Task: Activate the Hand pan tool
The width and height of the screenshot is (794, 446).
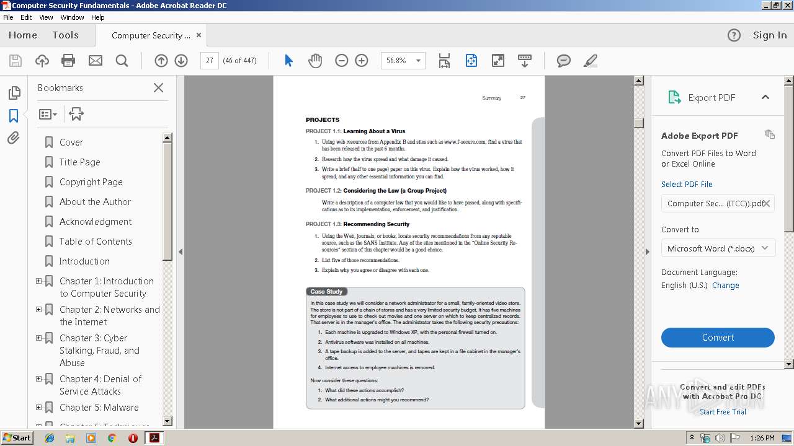Action: (315, 61)
